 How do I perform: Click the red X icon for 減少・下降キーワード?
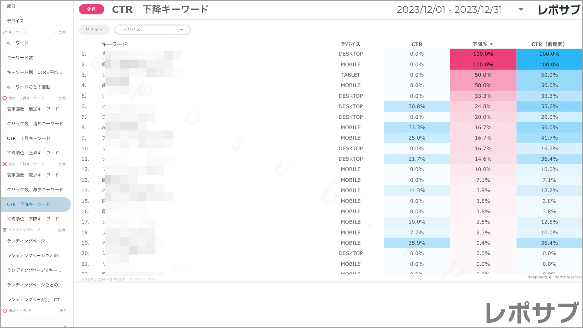click(5, 164)
